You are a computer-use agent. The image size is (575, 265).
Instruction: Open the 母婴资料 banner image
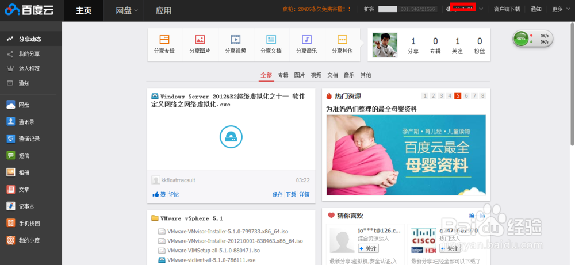[x=406, y=155]
